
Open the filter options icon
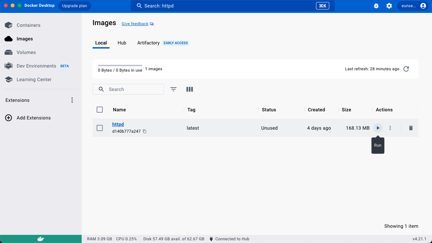pos(173,89)
